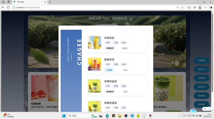Click the ¥16 price text
Screen dimensions: 214x119
(x=125, y=70)
